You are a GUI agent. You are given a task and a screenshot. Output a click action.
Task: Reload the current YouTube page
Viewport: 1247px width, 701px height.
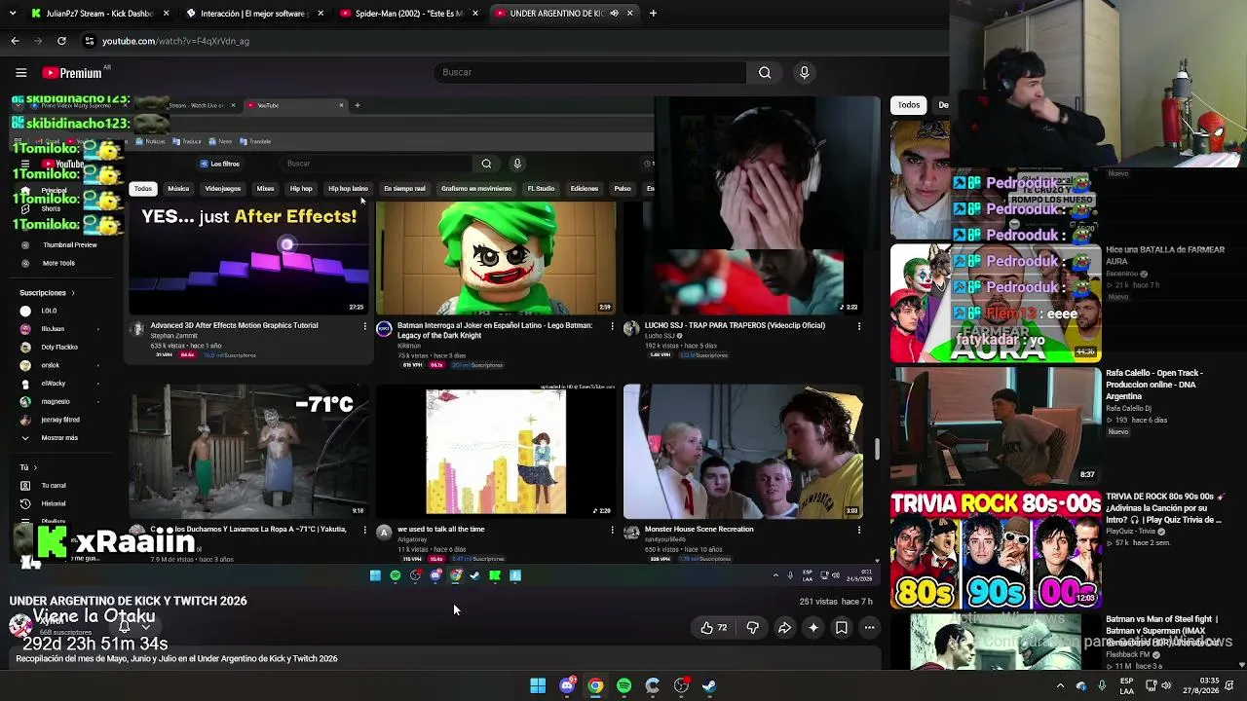pos(61,41)
